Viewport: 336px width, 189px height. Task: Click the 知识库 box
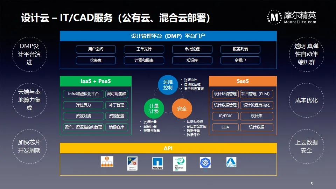coord(192,60)
